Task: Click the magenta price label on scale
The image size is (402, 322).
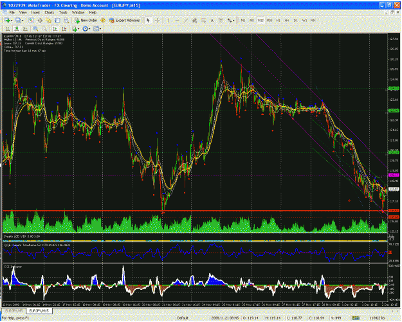Action: pyautogui.click(x=394, y=175)
